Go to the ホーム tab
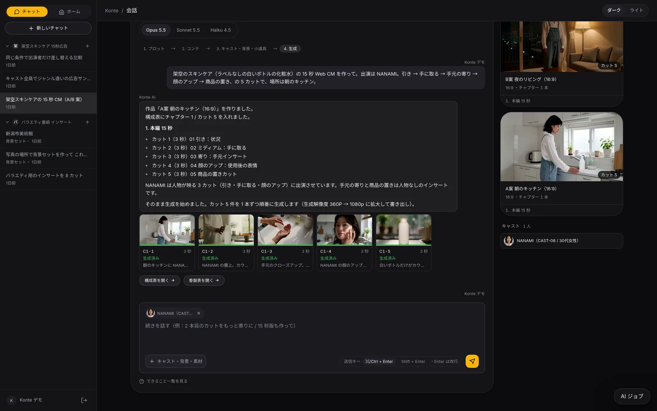 69,12
